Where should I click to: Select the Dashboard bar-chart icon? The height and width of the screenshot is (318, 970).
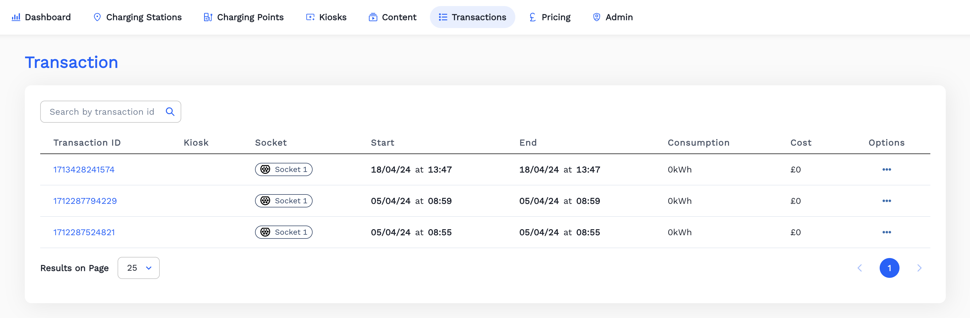[x=16, y=17]
